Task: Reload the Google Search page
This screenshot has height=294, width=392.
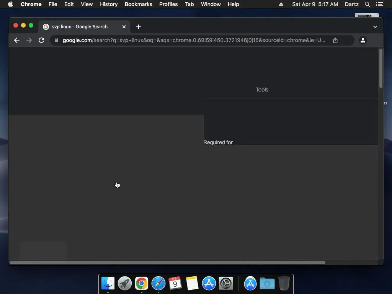Action: coord(41,40)
